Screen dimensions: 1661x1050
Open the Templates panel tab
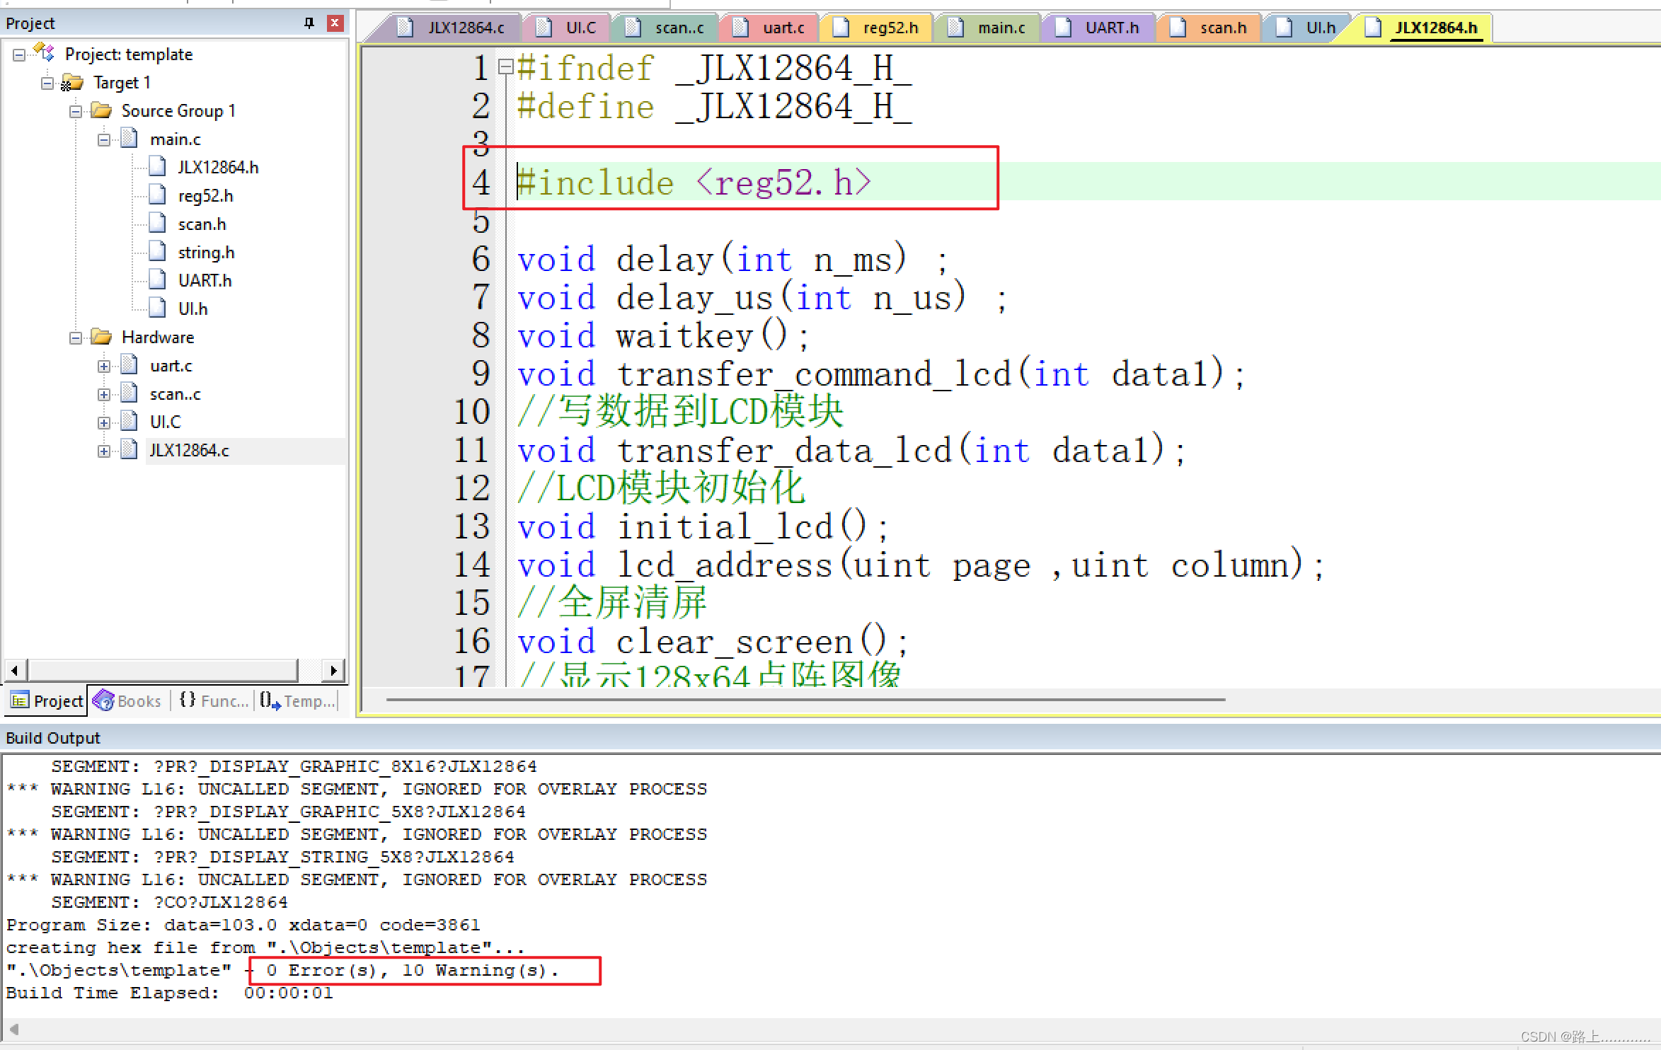tap(298, 700)
